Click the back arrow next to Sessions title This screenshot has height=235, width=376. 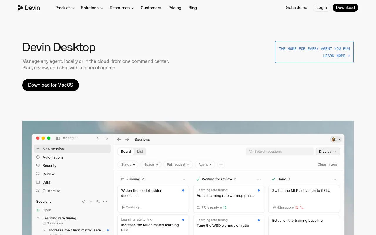click(x=119, y=140)
